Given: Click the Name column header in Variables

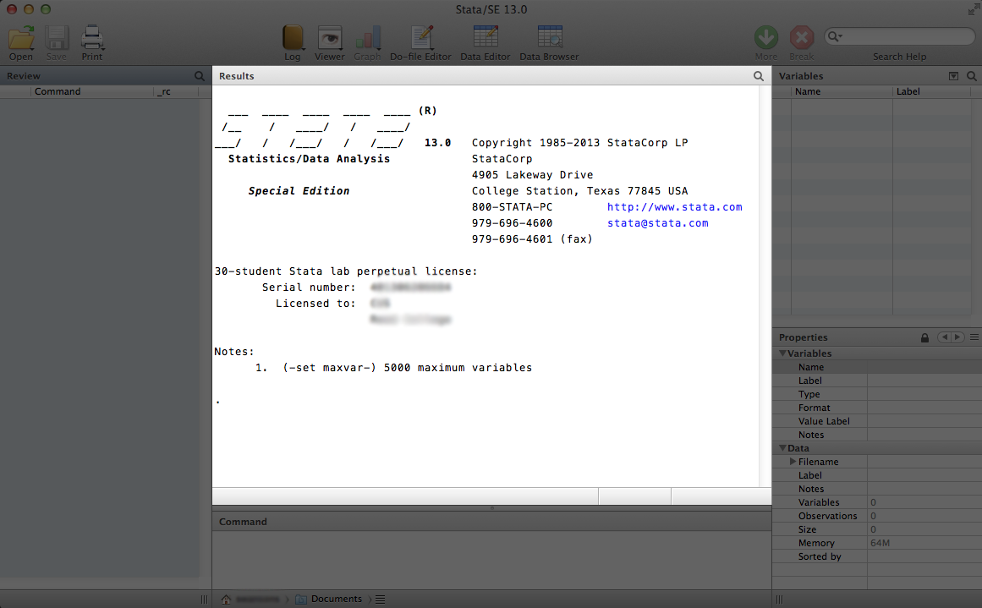Looking at the screenshot, I should (x=808, y=91).
